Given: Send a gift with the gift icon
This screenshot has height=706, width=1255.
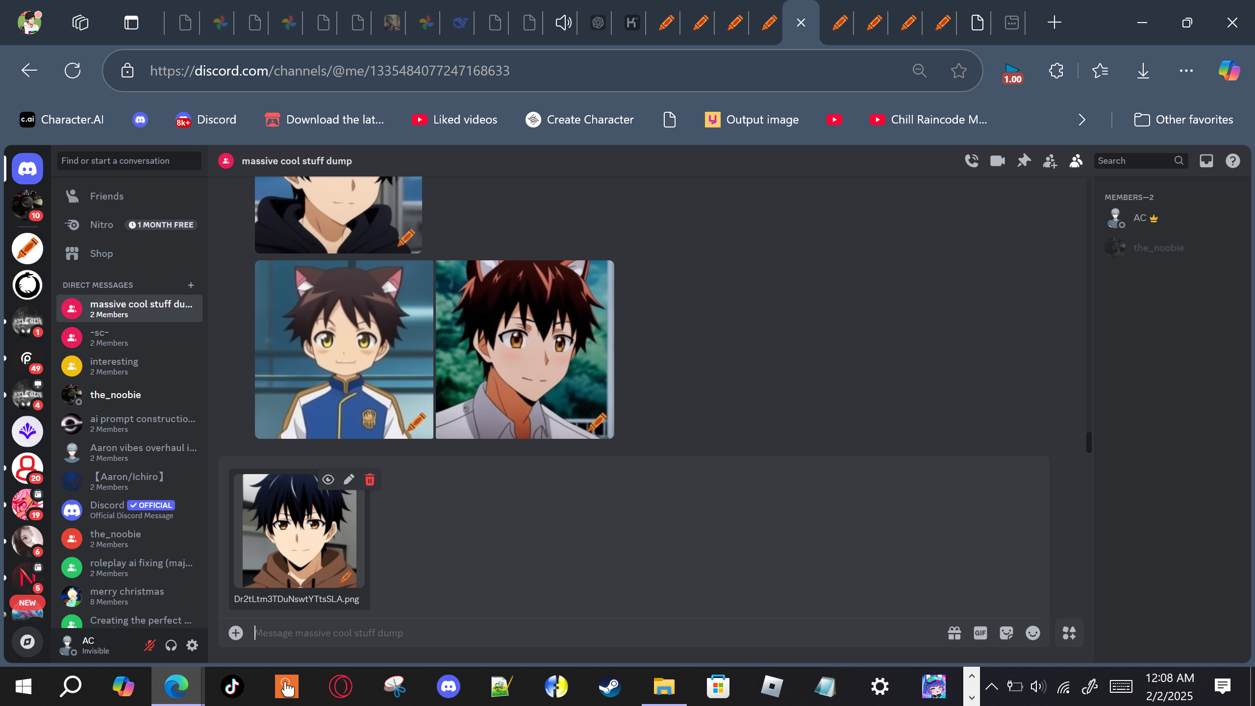Looking at the screenshot, I should 954,633.
